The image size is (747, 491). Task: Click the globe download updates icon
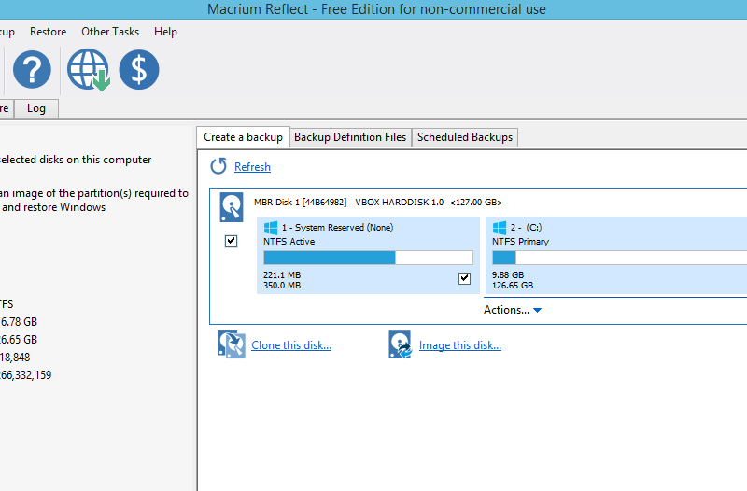(89, 69)
